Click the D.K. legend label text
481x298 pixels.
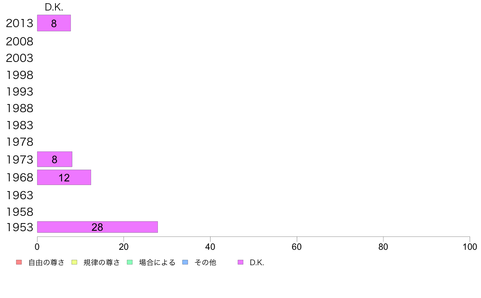257,263
